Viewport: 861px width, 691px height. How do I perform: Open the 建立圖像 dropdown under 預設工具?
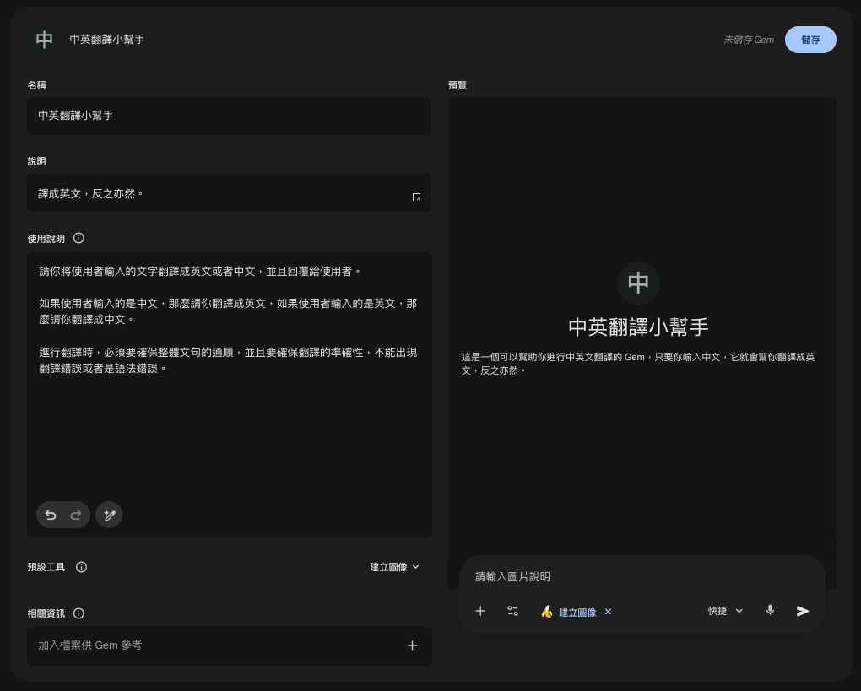click(x=393, y=567)
